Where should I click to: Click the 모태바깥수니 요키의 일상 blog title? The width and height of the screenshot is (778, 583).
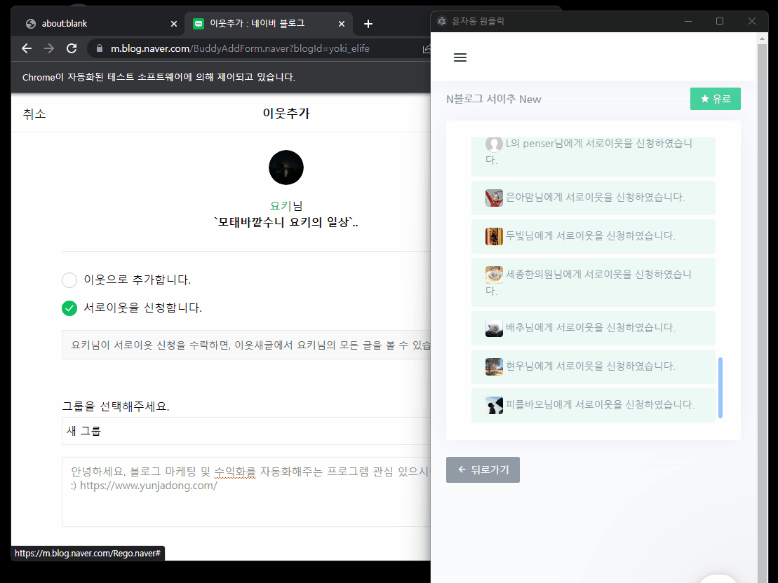tap(286, 222)
